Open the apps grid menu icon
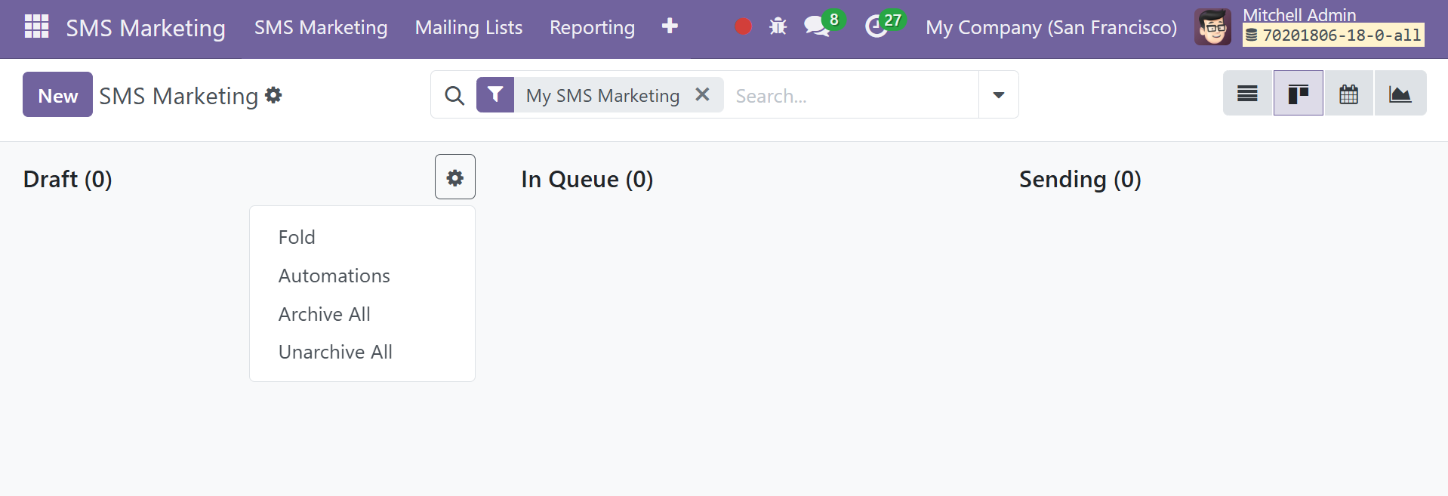 pos(36,26)
